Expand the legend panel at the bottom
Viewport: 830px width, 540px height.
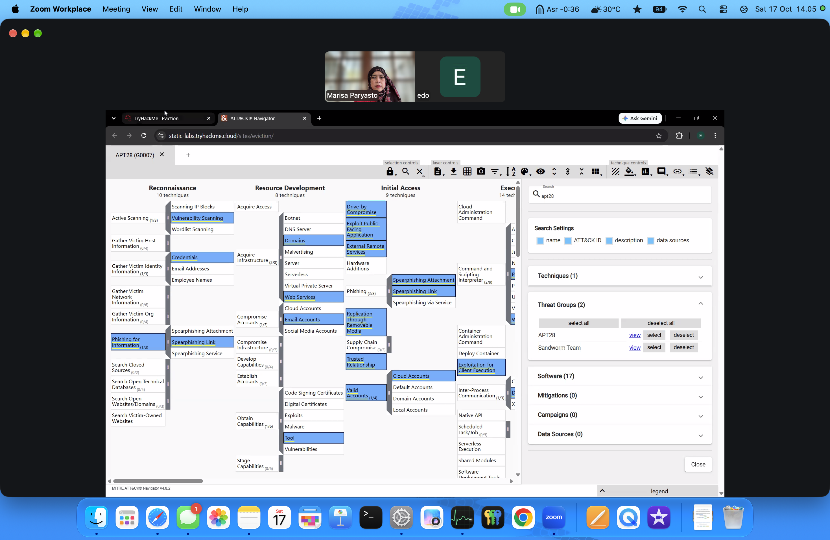pos(658,491)
